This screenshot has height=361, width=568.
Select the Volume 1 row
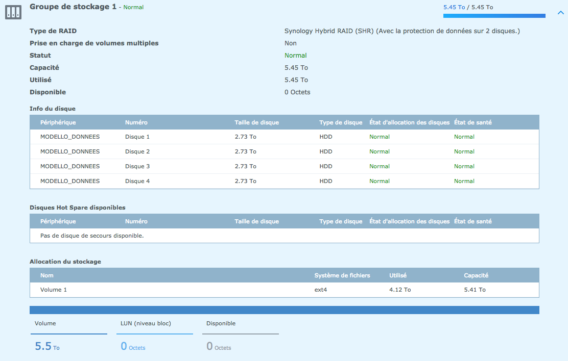click(x=285, y=290)
